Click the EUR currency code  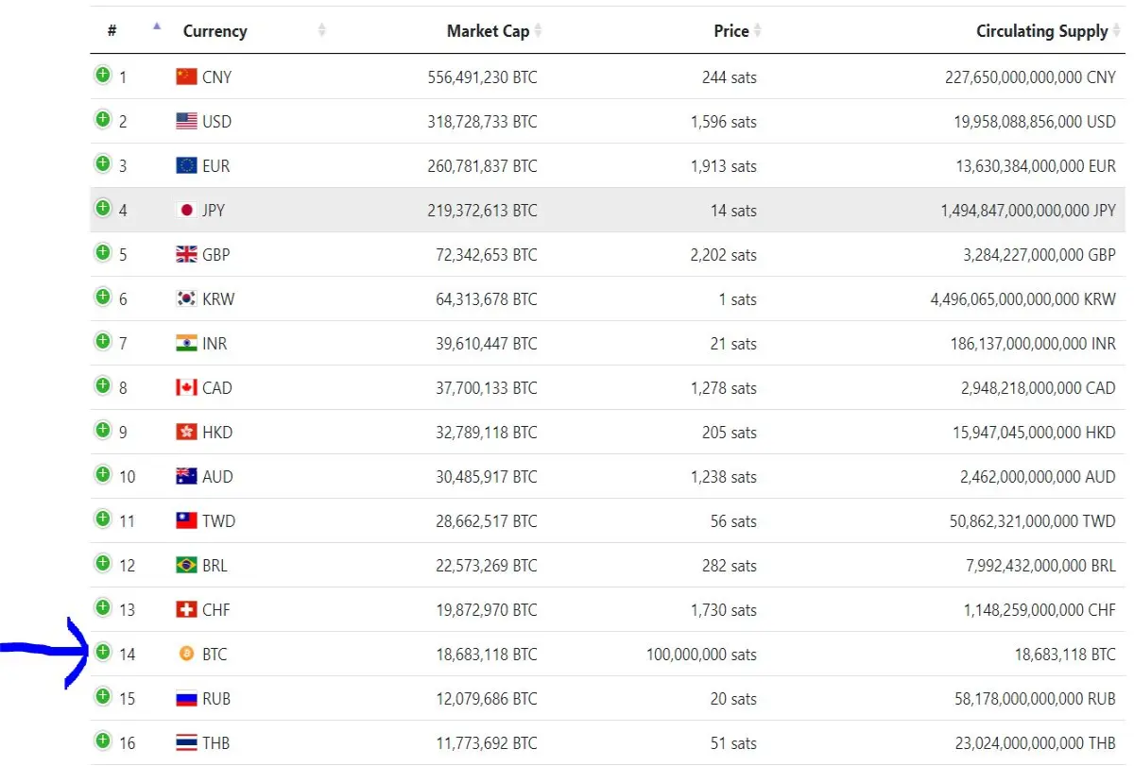(215, 165)
